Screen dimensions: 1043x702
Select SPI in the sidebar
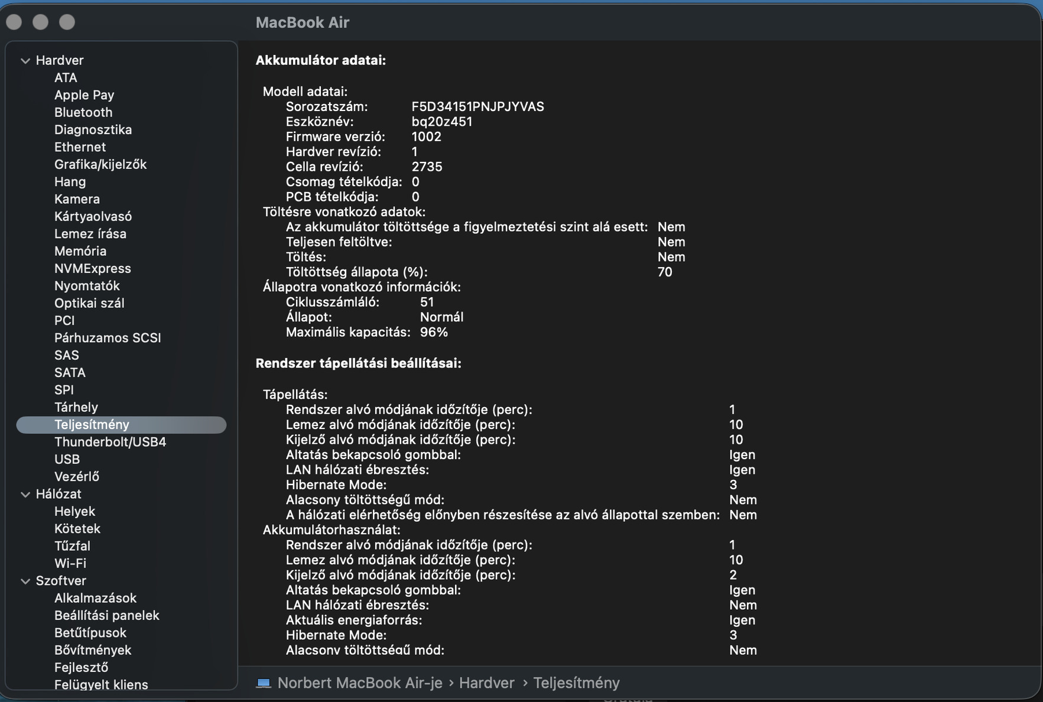click(64, 390)
